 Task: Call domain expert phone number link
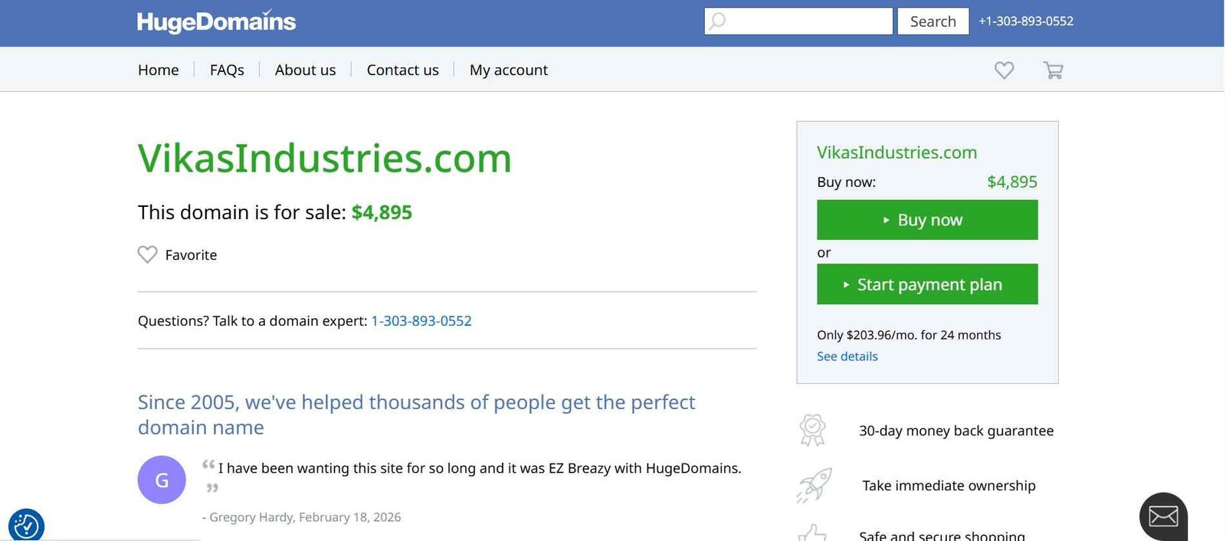click(421, 321)
